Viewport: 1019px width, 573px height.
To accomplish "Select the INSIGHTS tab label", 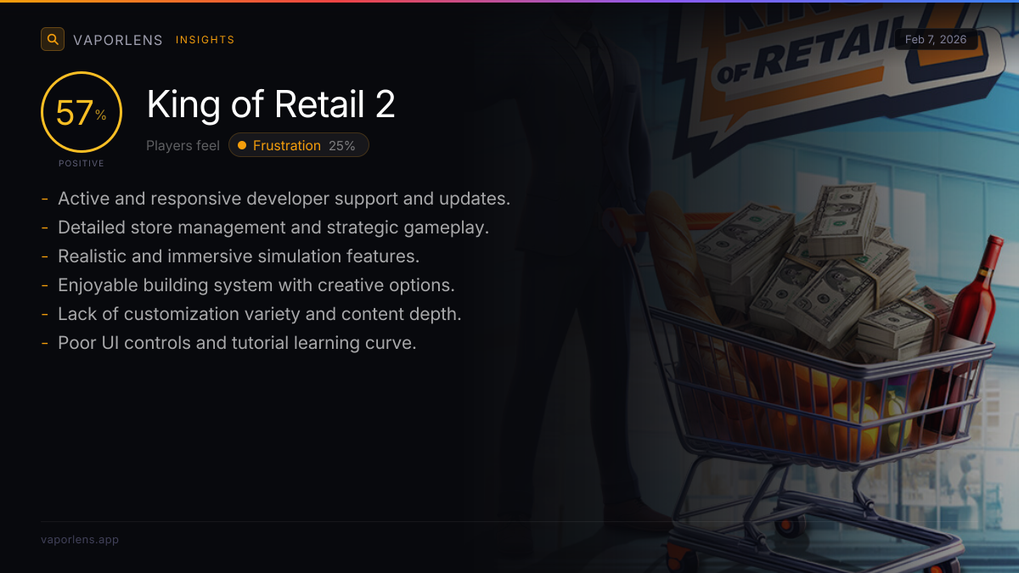I will coord(205,40).
